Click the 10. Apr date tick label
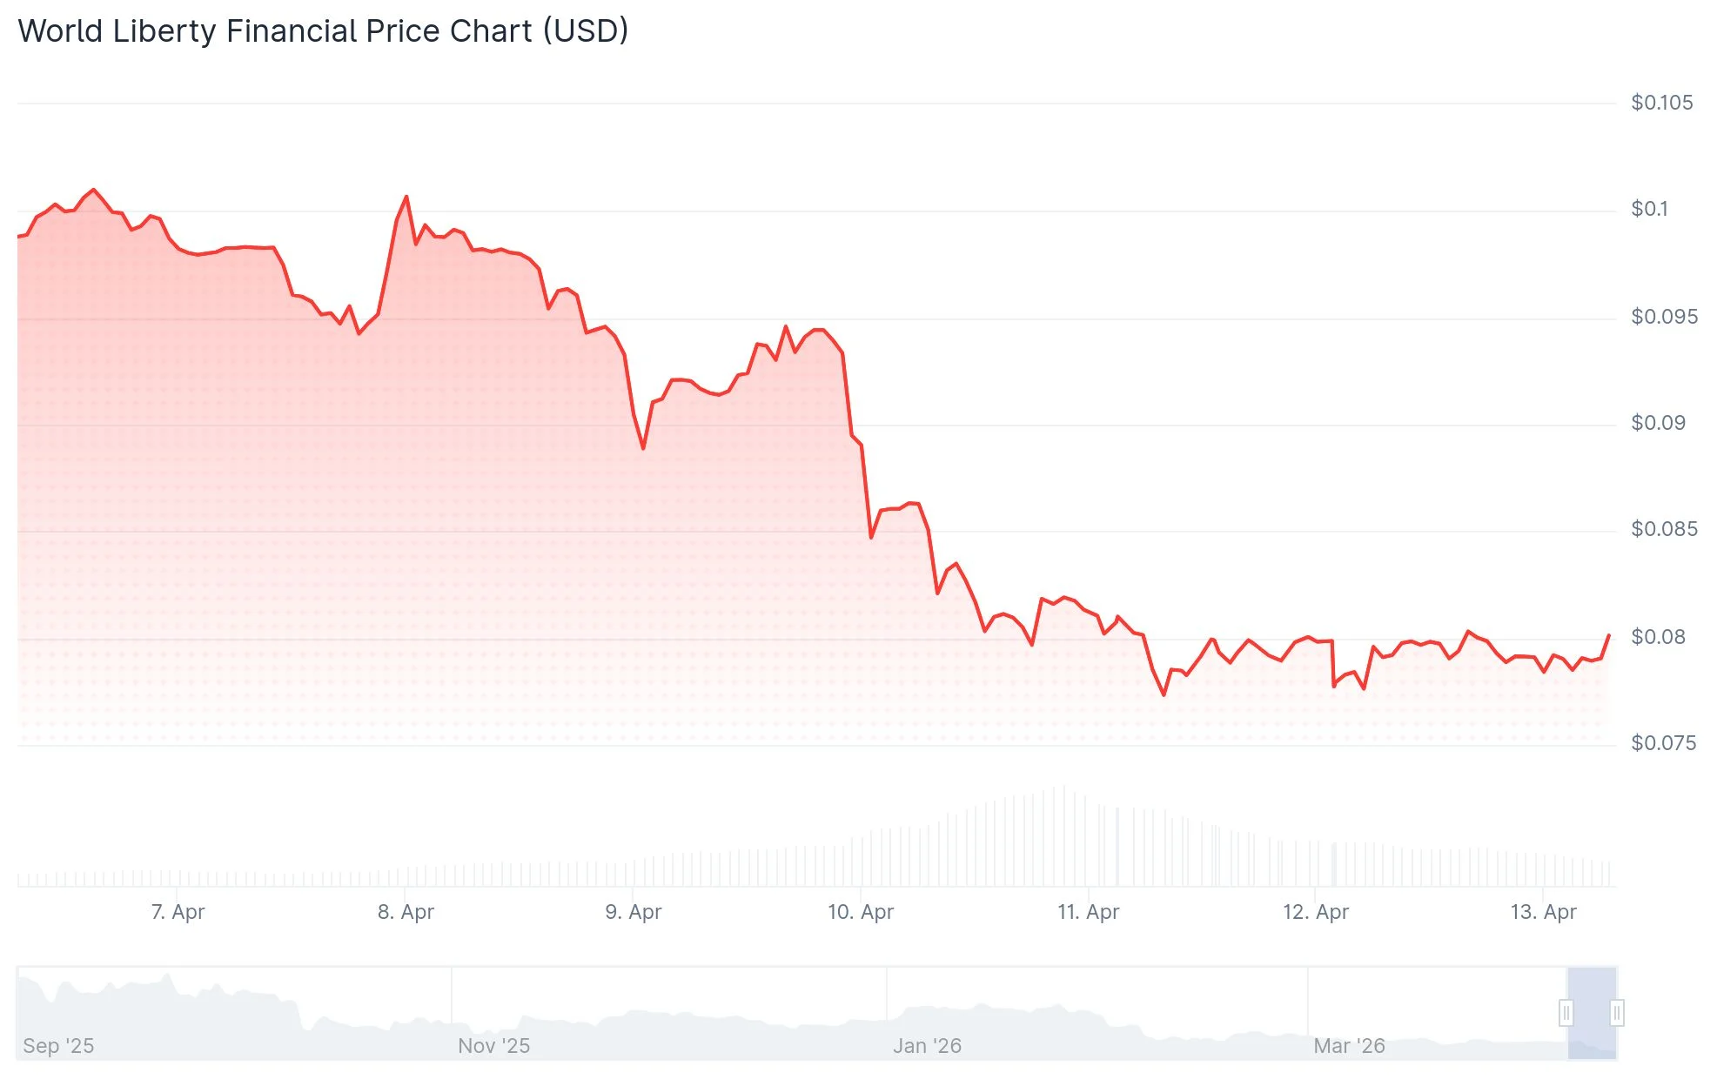1717x1086 pixels. pos(861,912)
